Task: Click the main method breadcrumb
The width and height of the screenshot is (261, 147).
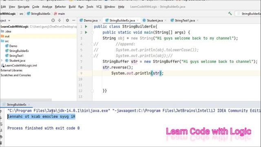Action: [60, 13]
